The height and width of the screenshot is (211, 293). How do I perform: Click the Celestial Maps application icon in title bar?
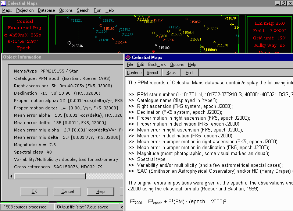click(4, 3)
